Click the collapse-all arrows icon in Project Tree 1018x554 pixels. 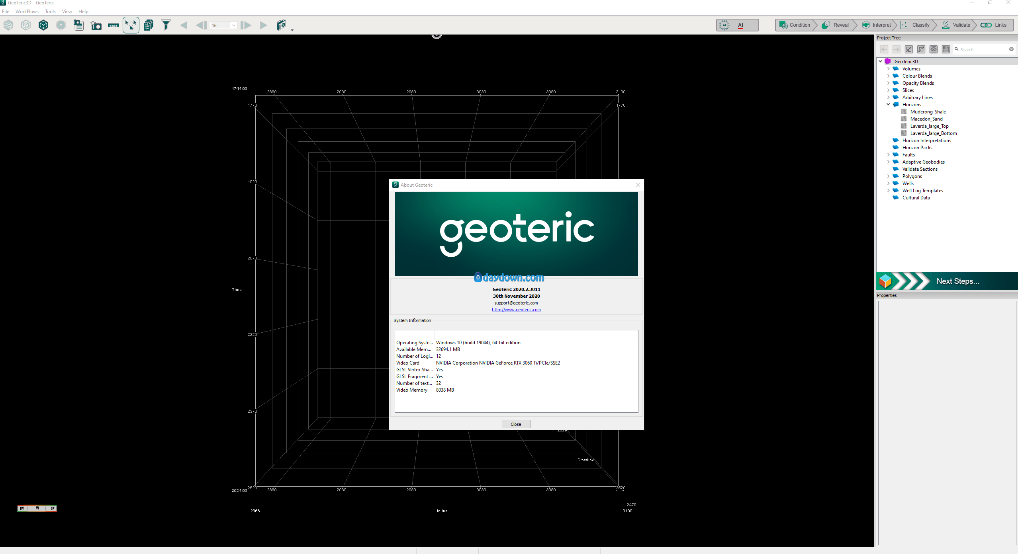click(x=909, y=49)
